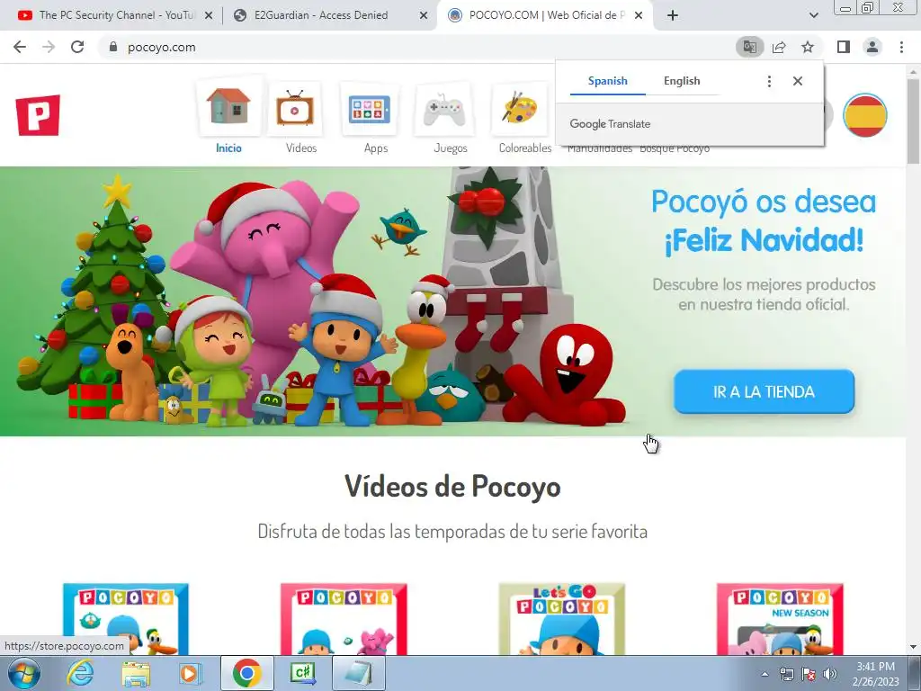Open the notepad app in taskbar
Image resolution: width=921 pixels, height=691 pixels.
(358, 673)
